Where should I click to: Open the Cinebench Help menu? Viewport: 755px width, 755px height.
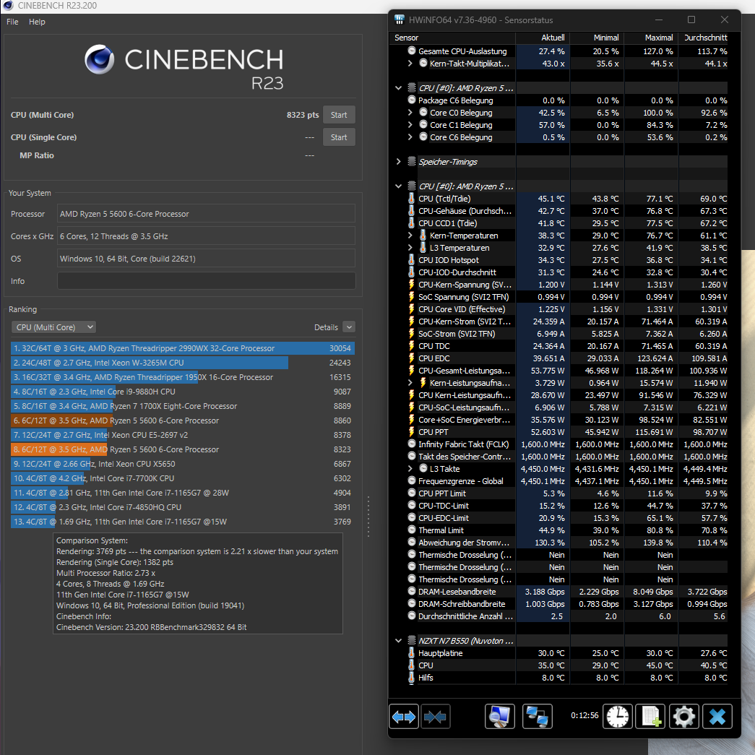(37, 22)
